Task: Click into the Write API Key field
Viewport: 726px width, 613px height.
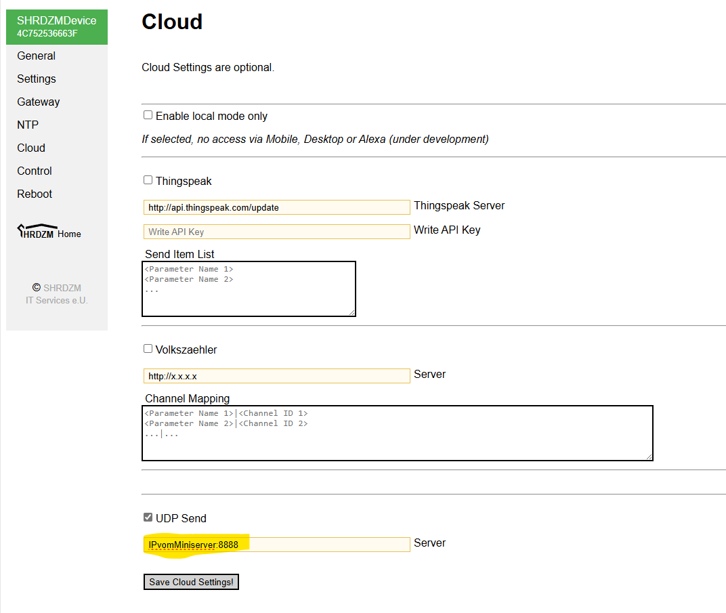Action: (277, 232)
